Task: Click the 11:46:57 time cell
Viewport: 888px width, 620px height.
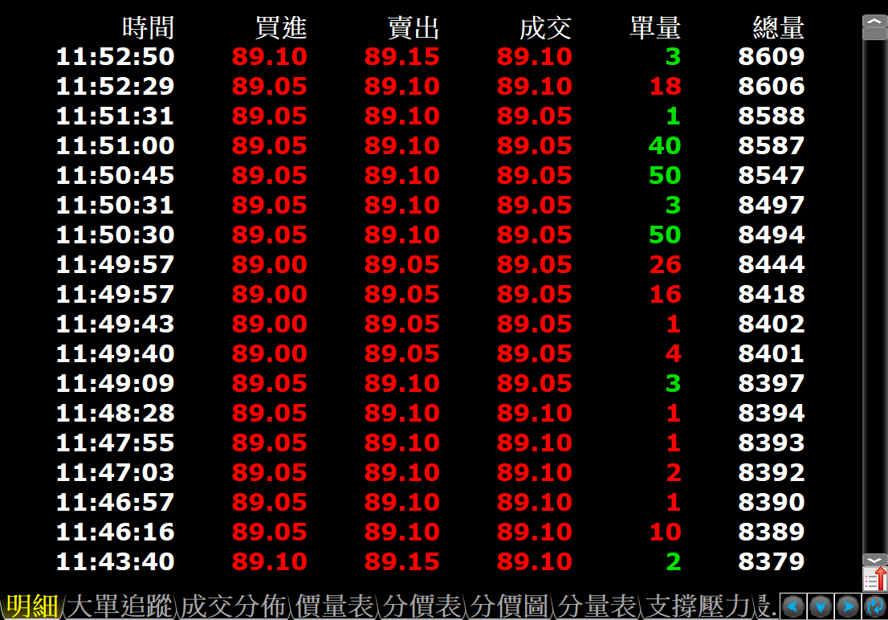Action: (115, 502)
